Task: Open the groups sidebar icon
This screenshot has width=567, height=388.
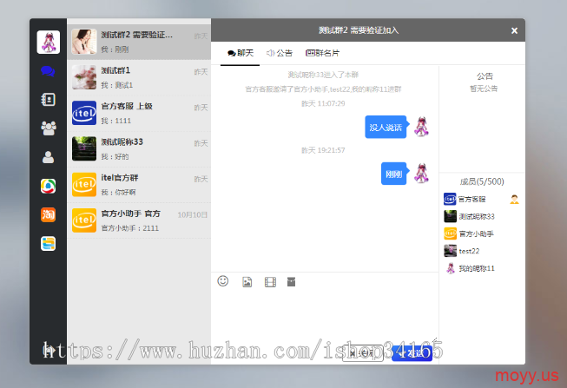Action: [49, 128]
